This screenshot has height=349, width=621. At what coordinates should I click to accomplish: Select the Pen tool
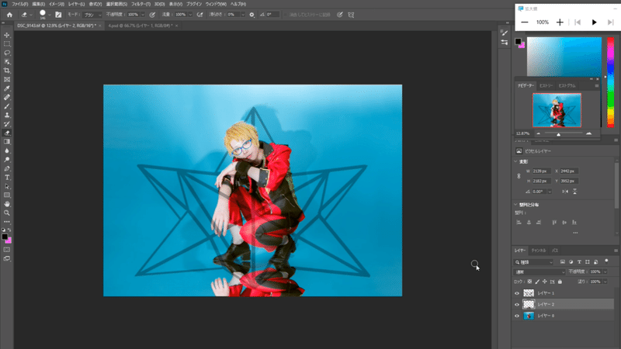click(x=7, y=168)
